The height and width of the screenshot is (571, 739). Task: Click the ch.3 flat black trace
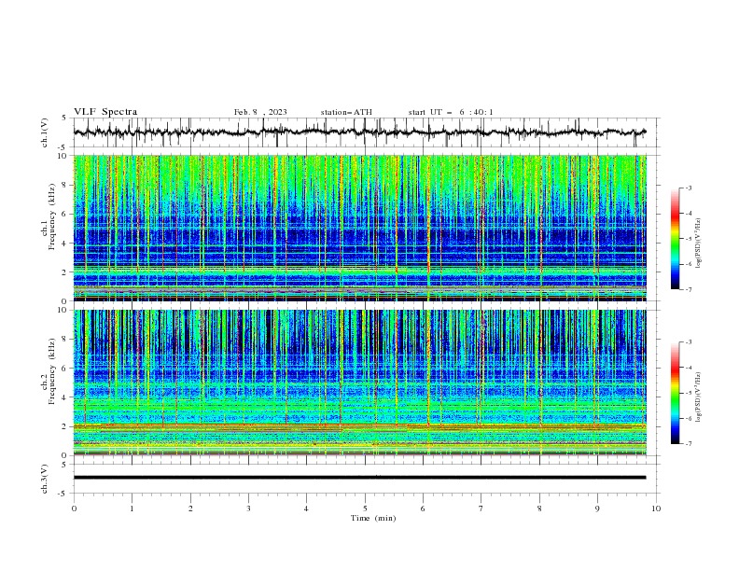[x=359, y=478]
